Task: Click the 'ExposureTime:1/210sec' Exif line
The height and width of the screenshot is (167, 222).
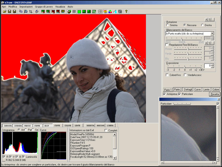Action: 82,140
